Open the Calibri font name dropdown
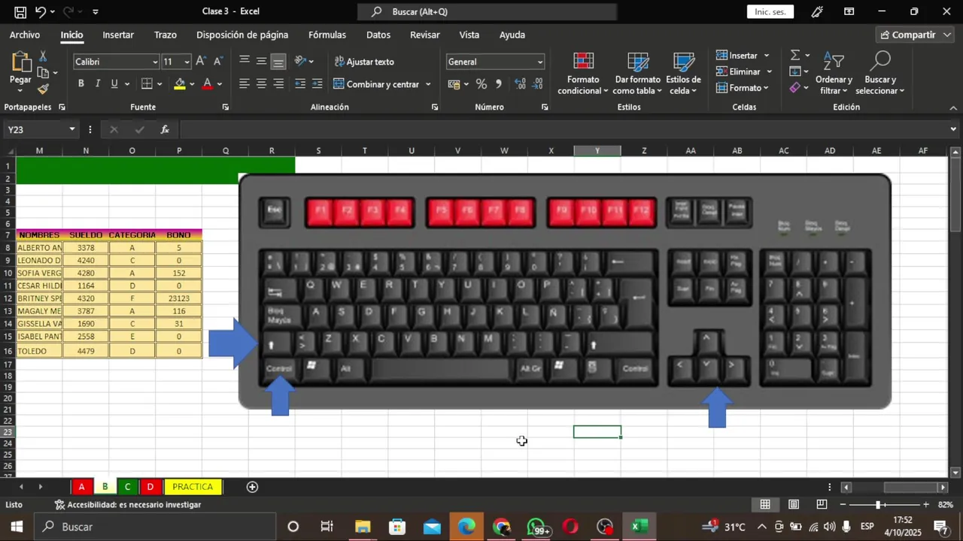The width and height of the screenshot is (963, 541). (x=155, y=62)
